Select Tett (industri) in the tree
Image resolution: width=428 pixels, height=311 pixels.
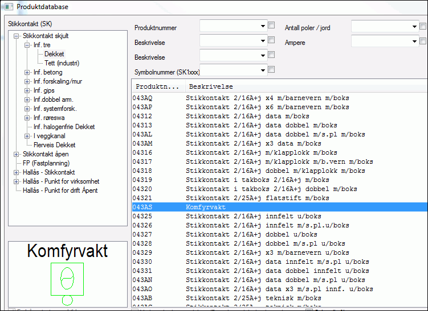(x=62, y=63)
